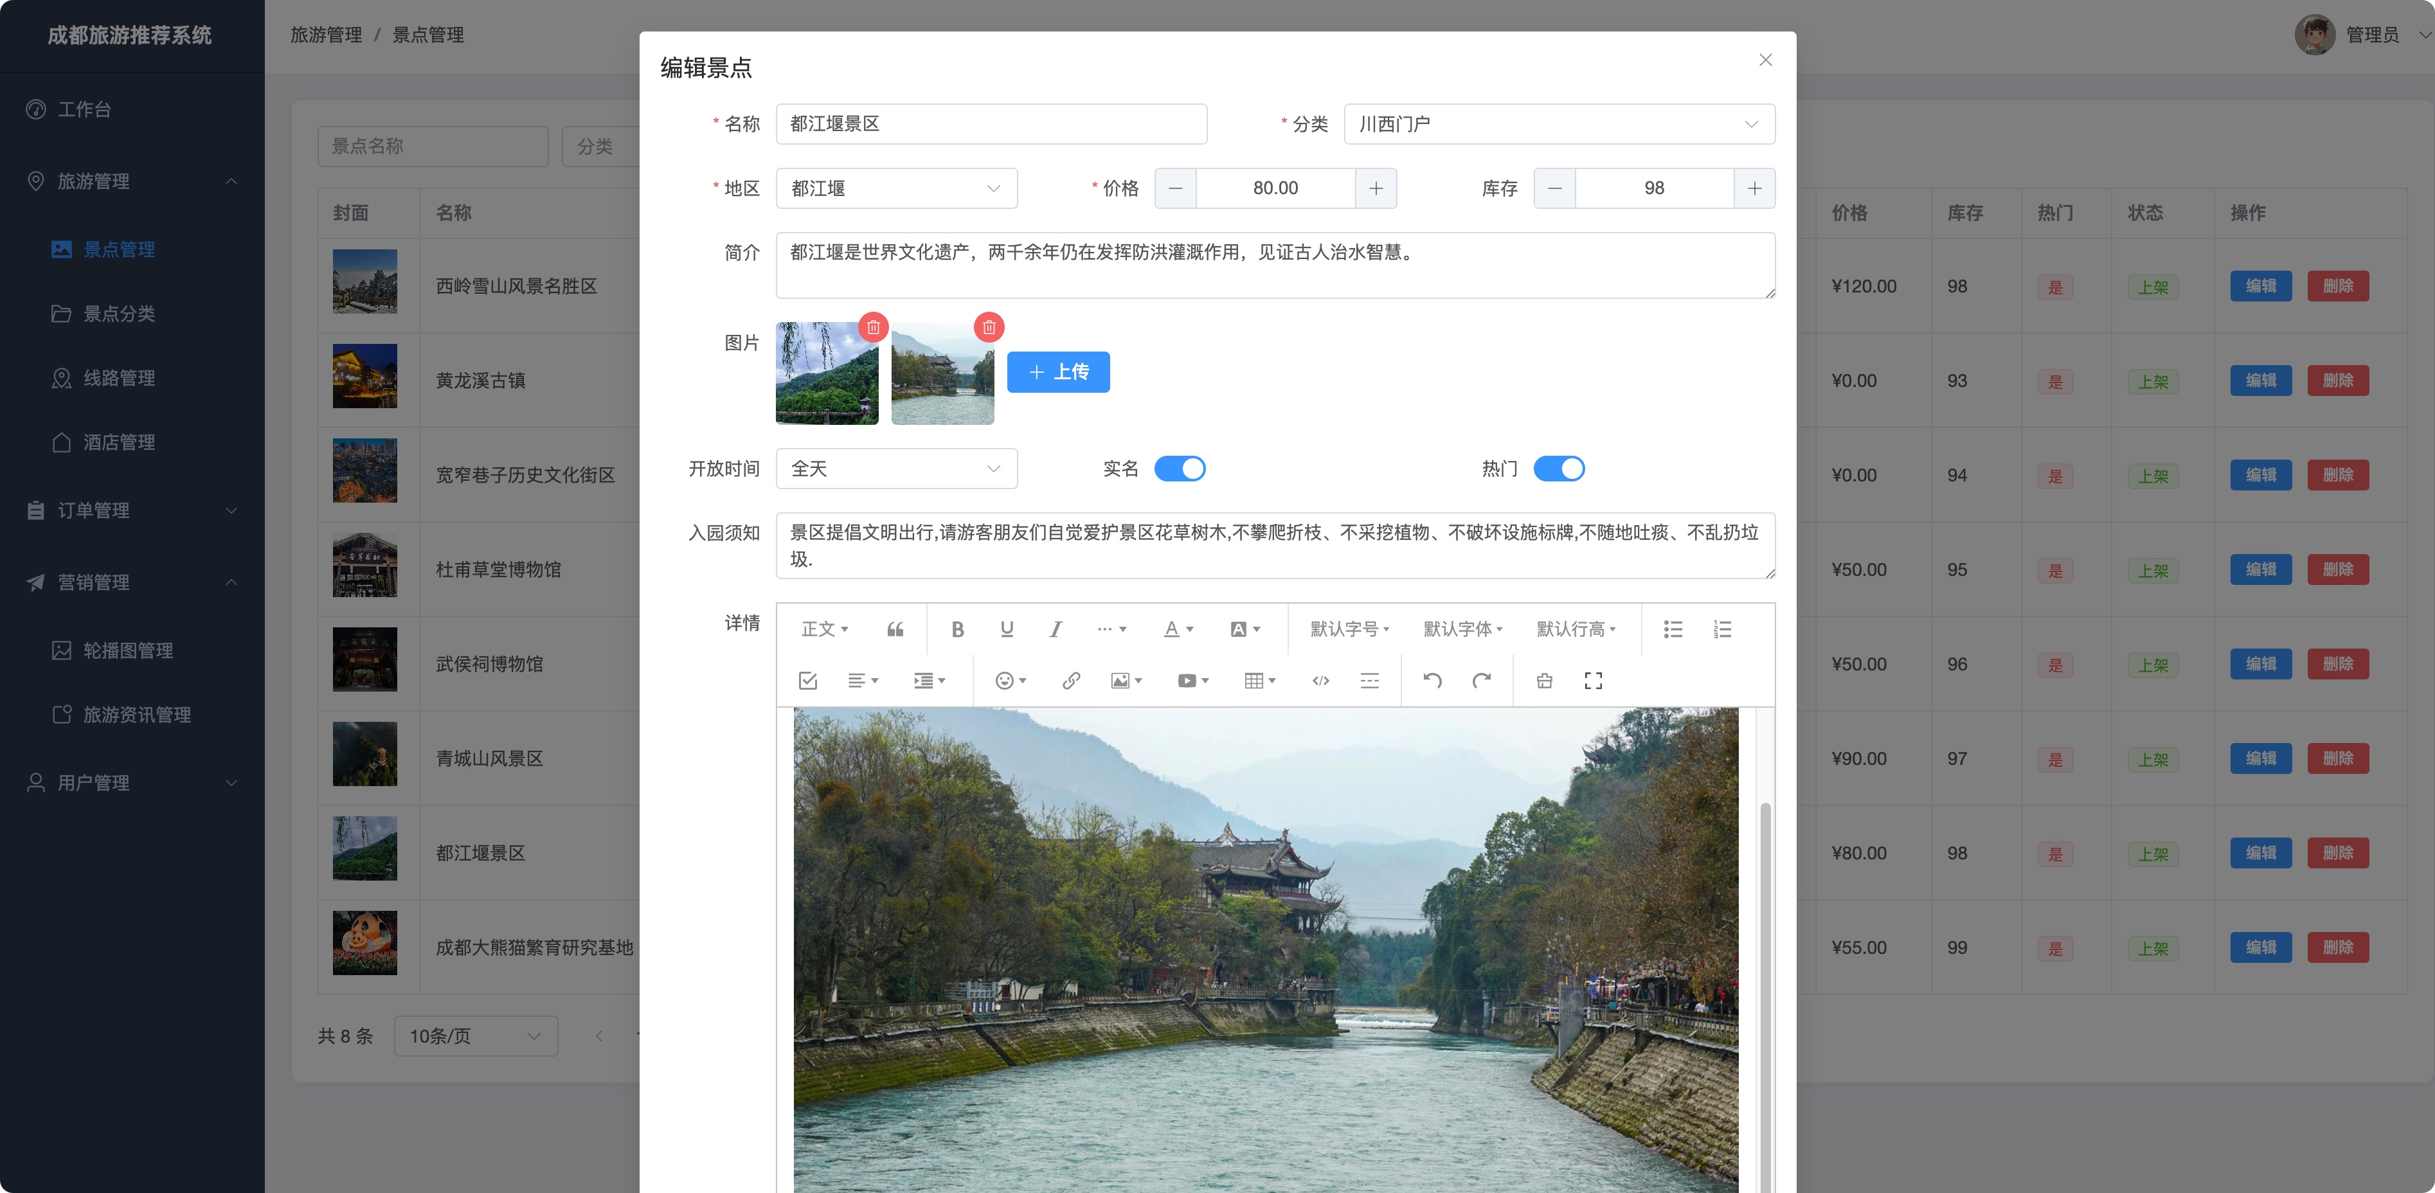The height and width of the screenshot is (1193, 2435).
Task: Toggle the 热门 switch off
Action: (1559, 469)
